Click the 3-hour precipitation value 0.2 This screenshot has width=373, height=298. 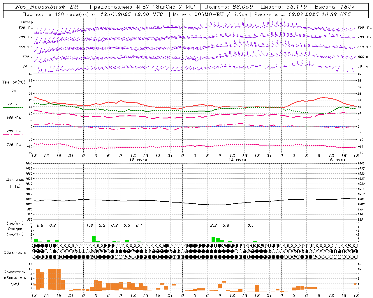(115, 225)
